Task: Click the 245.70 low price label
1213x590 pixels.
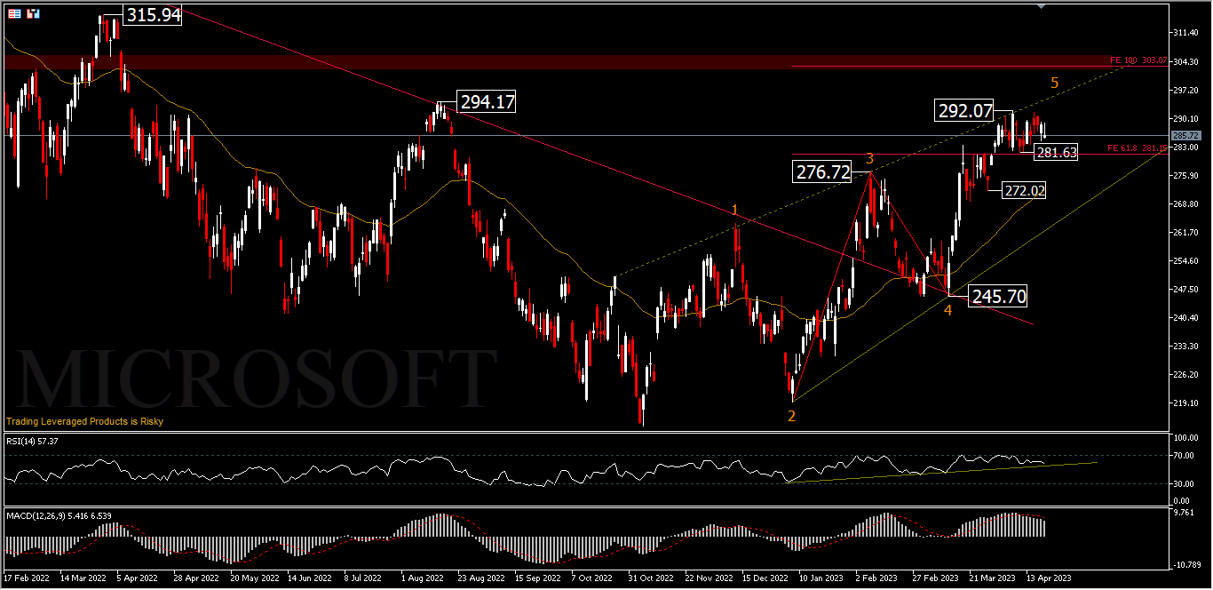Action: pos(999,296)
